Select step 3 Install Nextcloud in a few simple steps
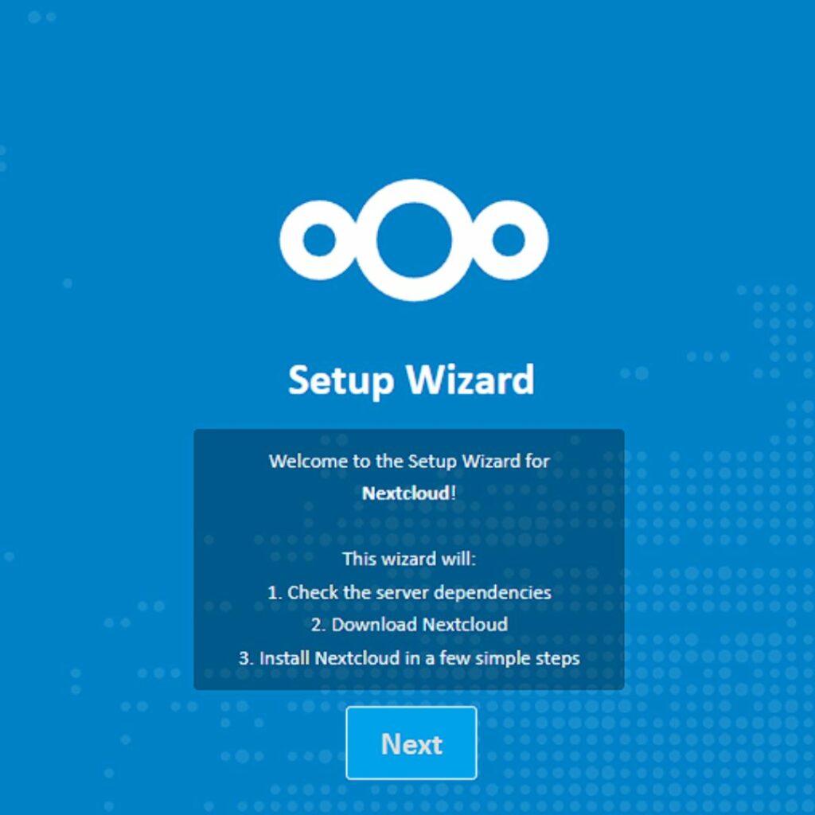Viewport: 815px width, 815px height. point(409,658)
